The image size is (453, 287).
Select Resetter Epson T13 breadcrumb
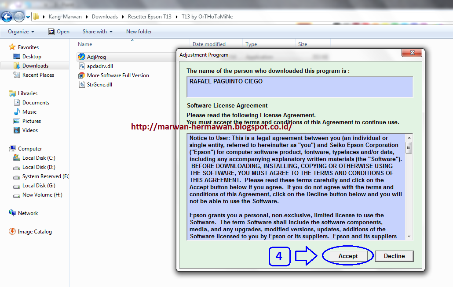(150, 17)
